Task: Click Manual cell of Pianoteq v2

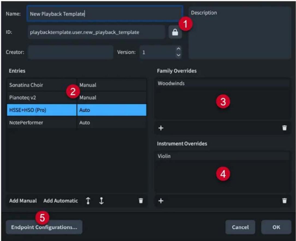Action: coord(112,98)
